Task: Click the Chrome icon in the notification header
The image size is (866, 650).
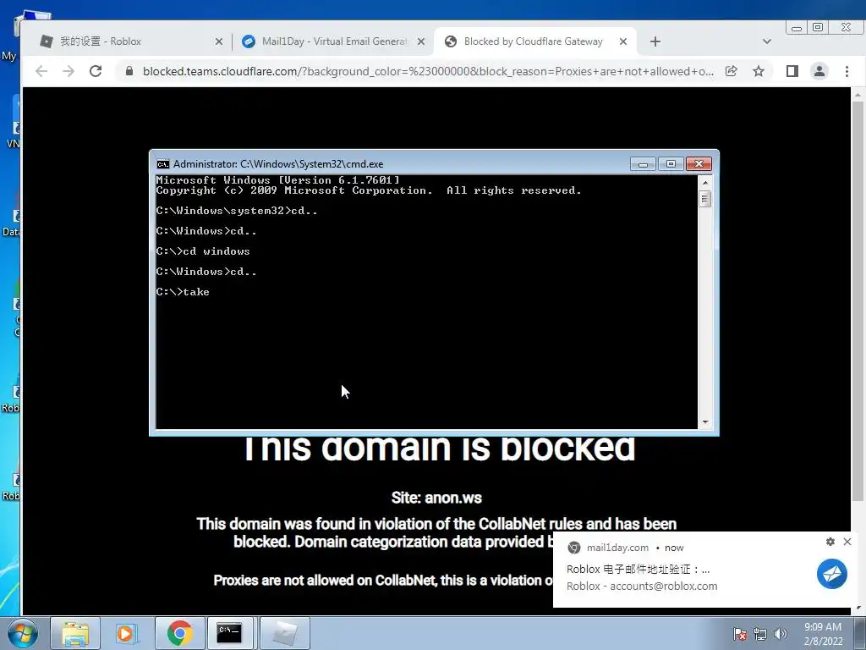Action: click(x=574, y=548)
